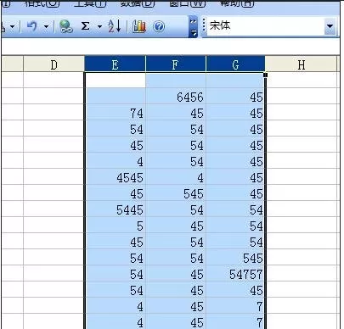Image resolution: width=344 pixels, height=329 pixels.
Task: Click column F cell in the 54757 row
Action: pos(176,274)
